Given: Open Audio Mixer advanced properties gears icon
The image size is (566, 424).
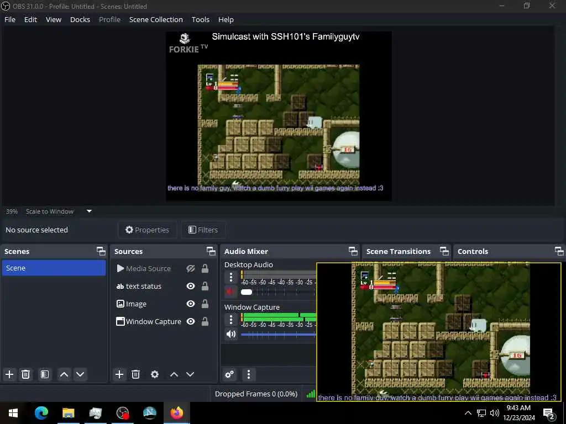Looking at the screenshot, I should 229,374.
